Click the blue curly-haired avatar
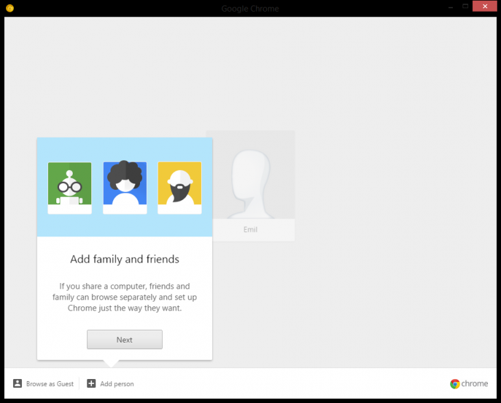The image size is (501, 403). (x=124, y=188)
